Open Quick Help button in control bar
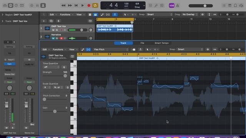This screenshot has width=246, height=138. pos(16,5)
